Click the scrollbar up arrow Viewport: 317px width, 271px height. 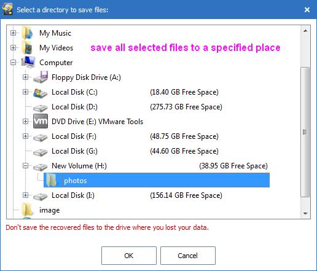[x=305, y=31]
